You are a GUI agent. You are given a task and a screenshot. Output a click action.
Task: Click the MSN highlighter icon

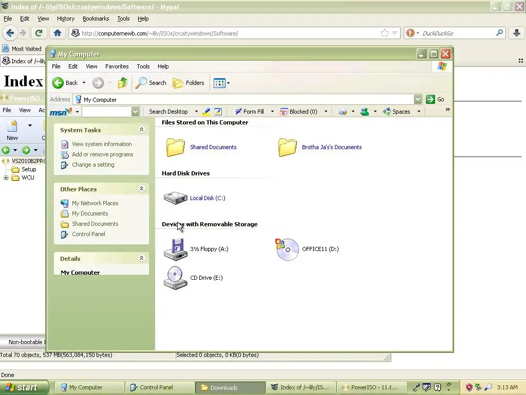coord(206,112)
